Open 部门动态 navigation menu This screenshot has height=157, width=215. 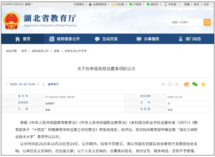pos(190,39)
